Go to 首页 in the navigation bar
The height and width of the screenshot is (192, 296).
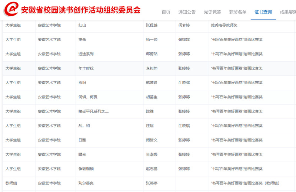pos(166,12)
